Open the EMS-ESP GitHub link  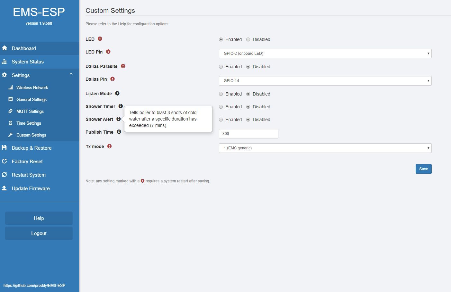pyautogui.click(x=34, y=285)
